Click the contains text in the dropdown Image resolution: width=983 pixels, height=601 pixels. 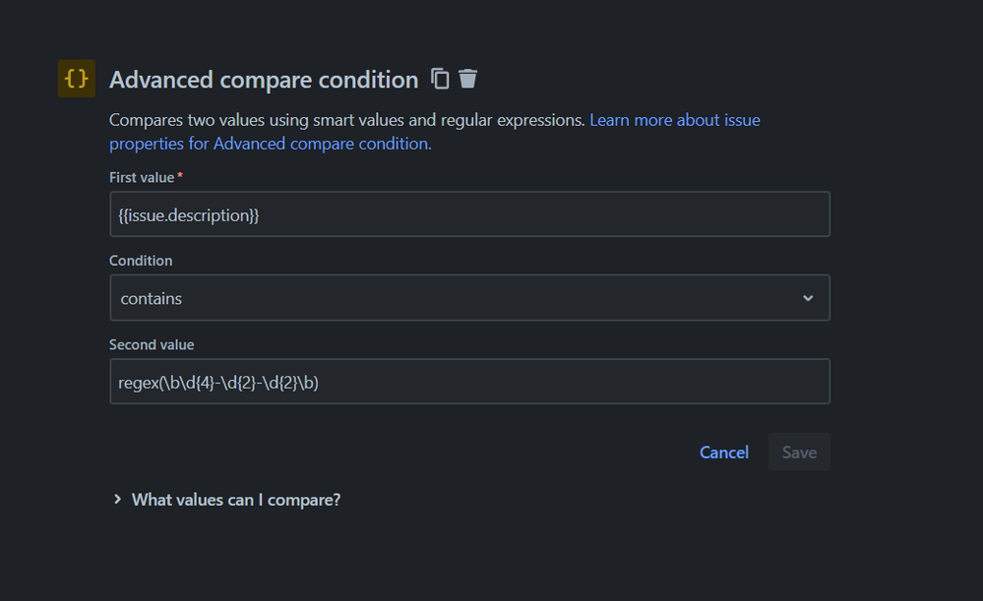[x=152, y=299]
